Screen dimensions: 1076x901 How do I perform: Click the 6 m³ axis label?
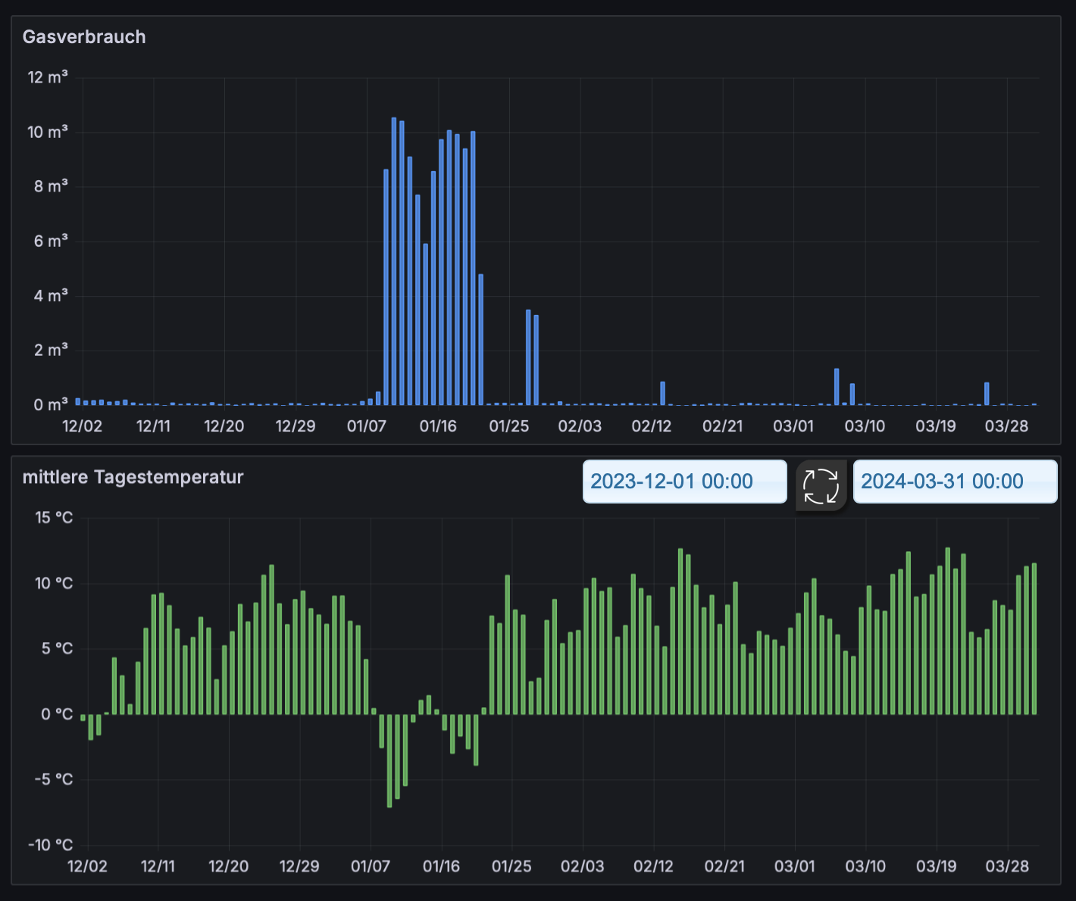(x=51, y=241)
